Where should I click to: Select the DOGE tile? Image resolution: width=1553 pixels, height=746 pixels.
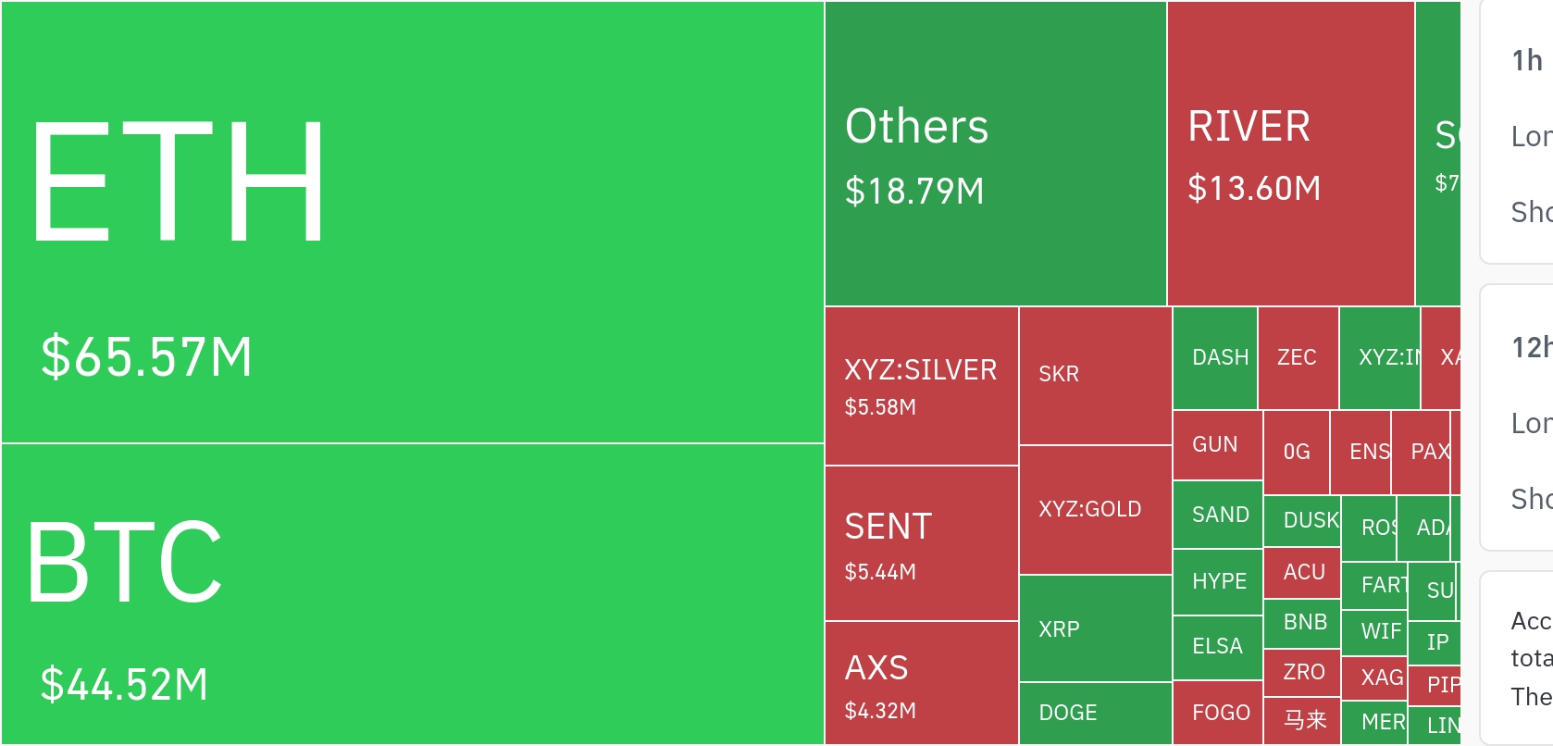point(1095,714)
